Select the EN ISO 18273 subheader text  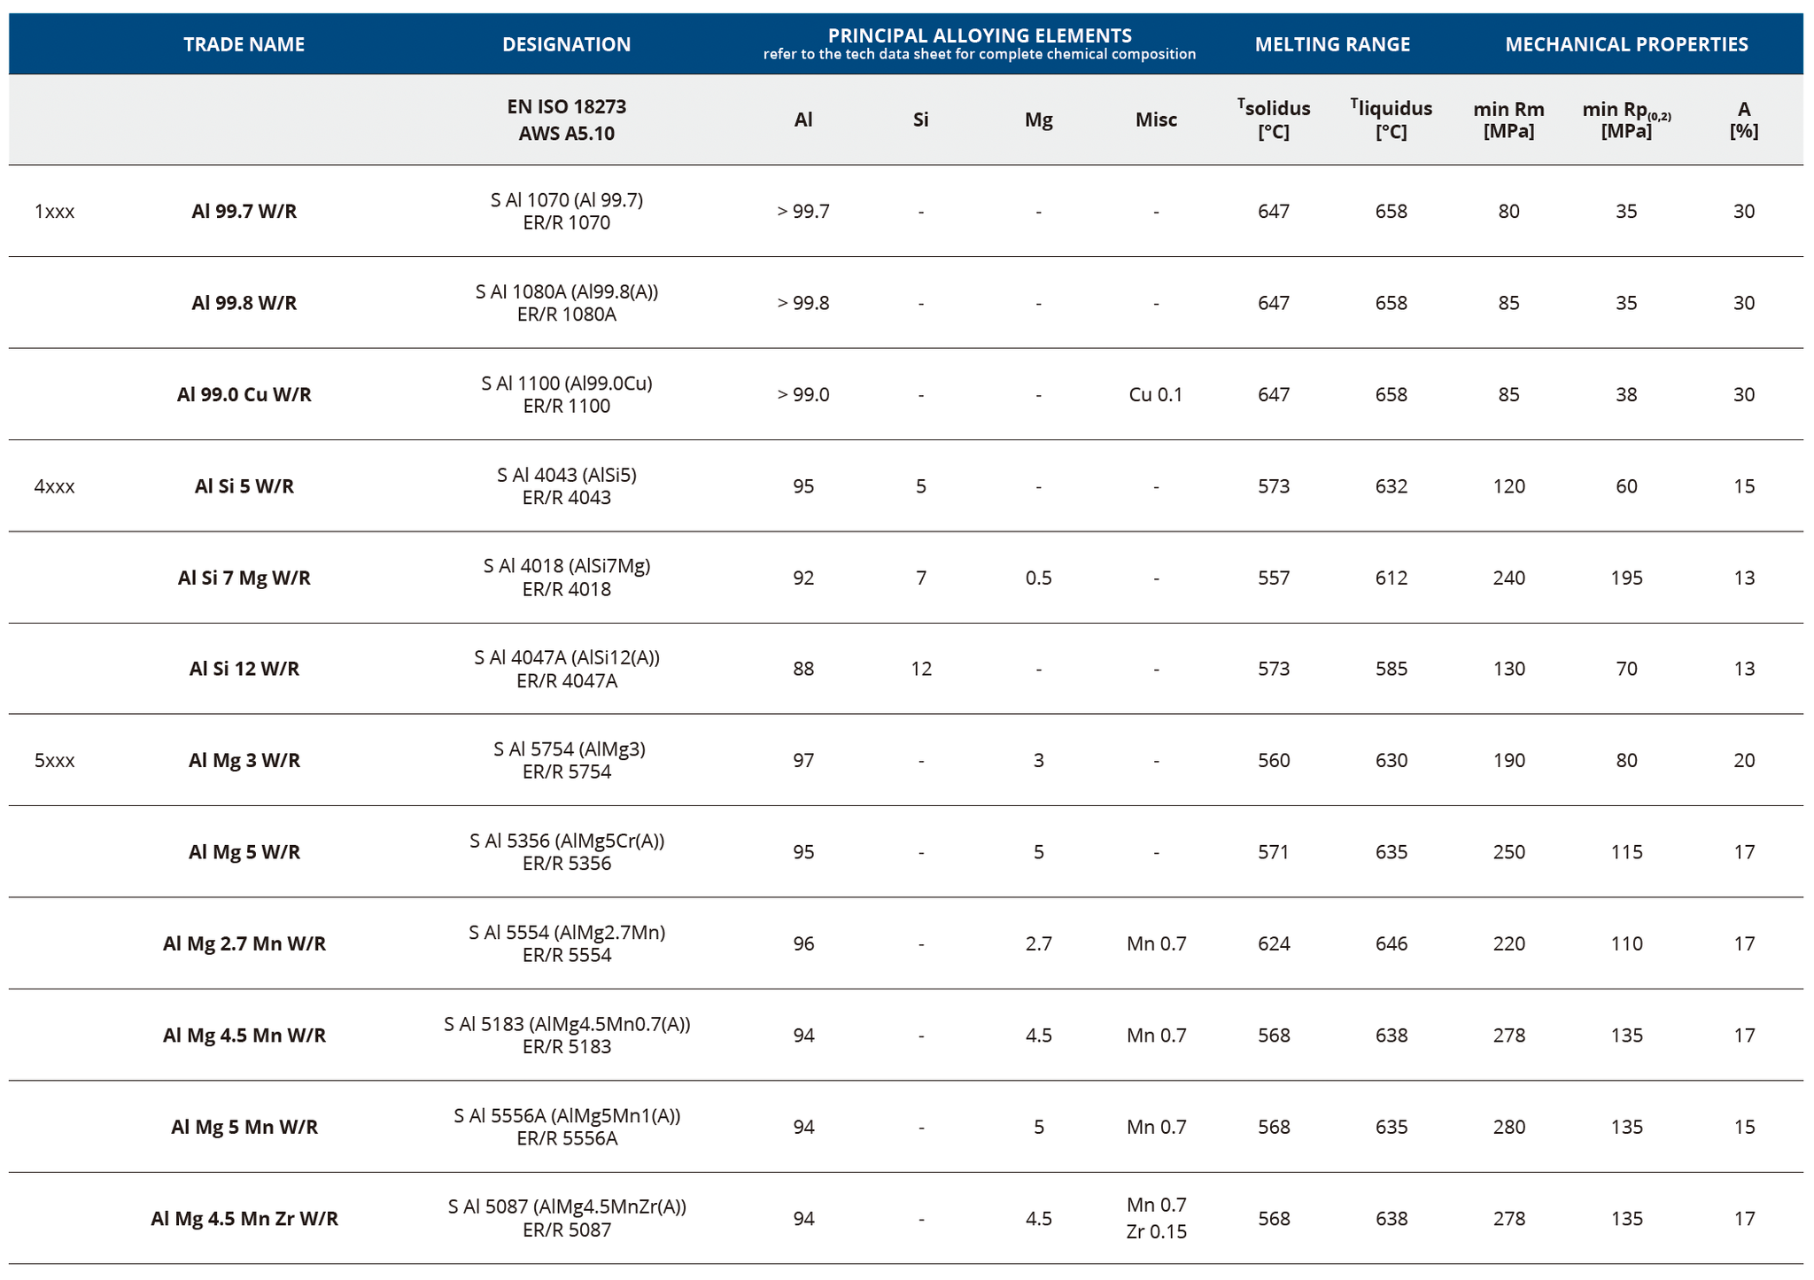click(566, 107)
